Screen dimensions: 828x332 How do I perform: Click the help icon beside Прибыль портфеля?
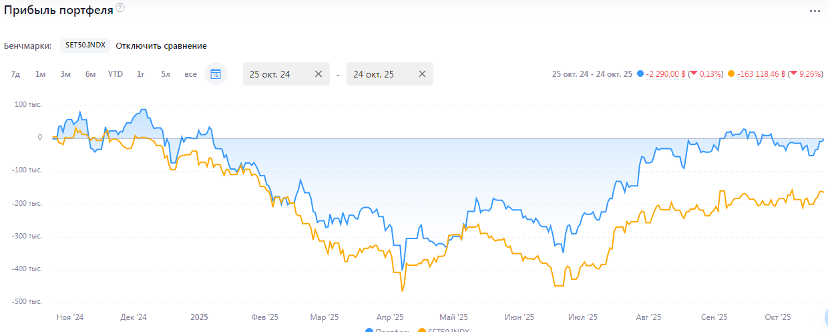[x=120, y=8]
